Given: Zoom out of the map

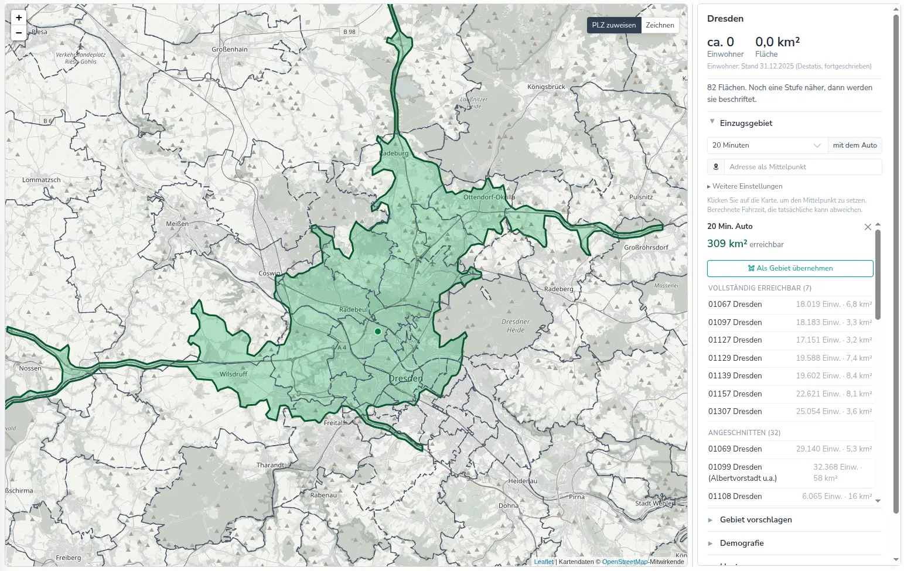Looking at the screenshot, I should click(19, 33).
